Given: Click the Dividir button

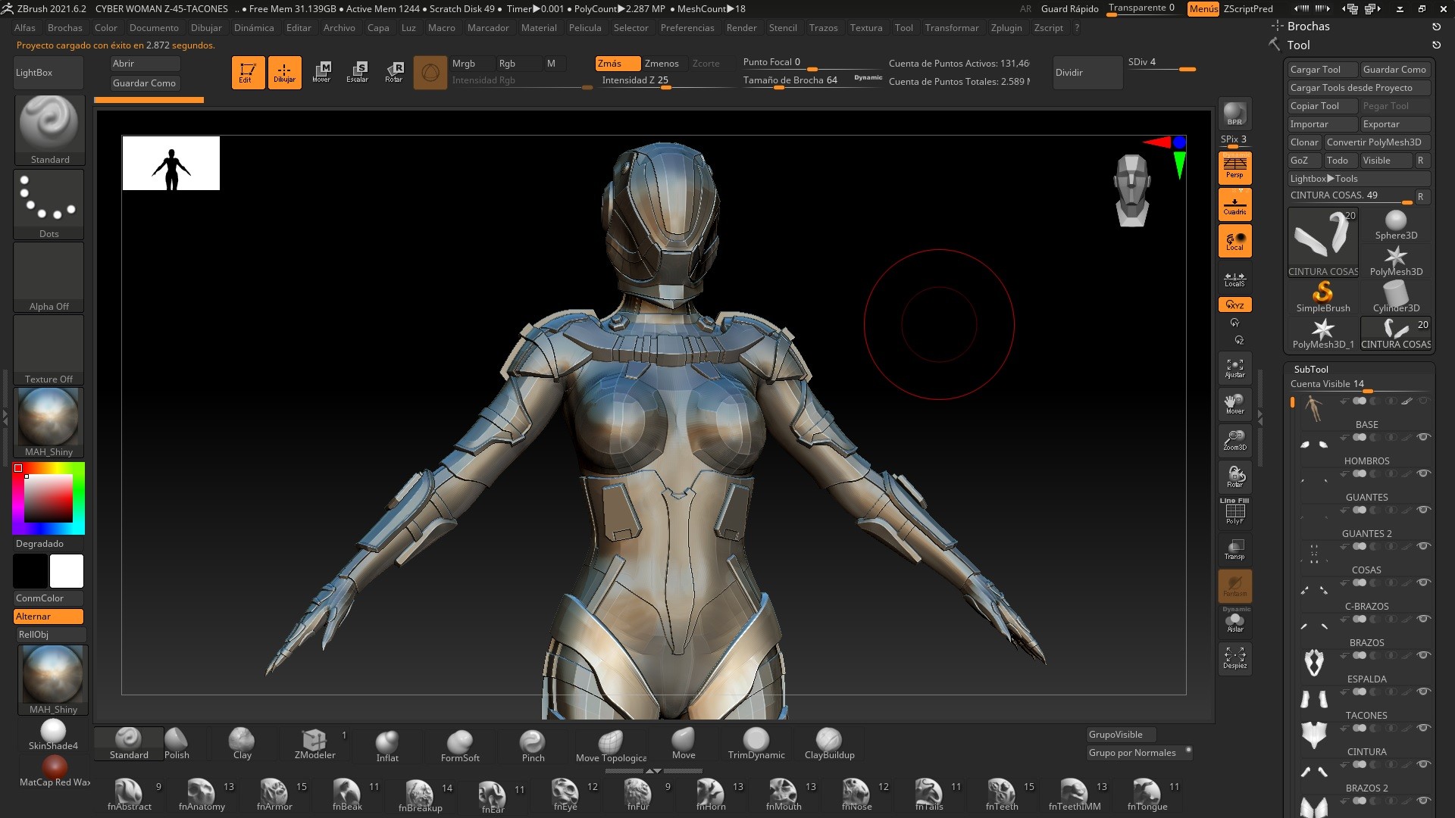Looking at the screenshot, I should tap(1087, 73).
